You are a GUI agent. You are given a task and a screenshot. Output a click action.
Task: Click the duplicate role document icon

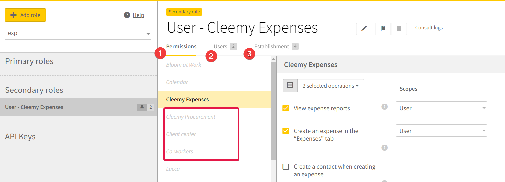pos(383,29)
